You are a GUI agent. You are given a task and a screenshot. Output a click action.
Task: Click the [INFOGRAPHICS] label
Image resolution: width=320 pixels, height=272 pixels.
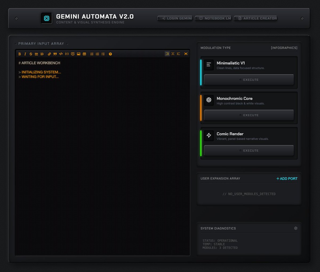284,48
